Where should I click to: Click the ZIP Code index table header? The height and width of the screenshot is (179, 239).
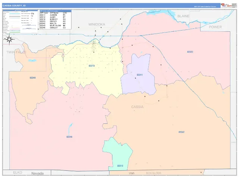pos(56,11)
